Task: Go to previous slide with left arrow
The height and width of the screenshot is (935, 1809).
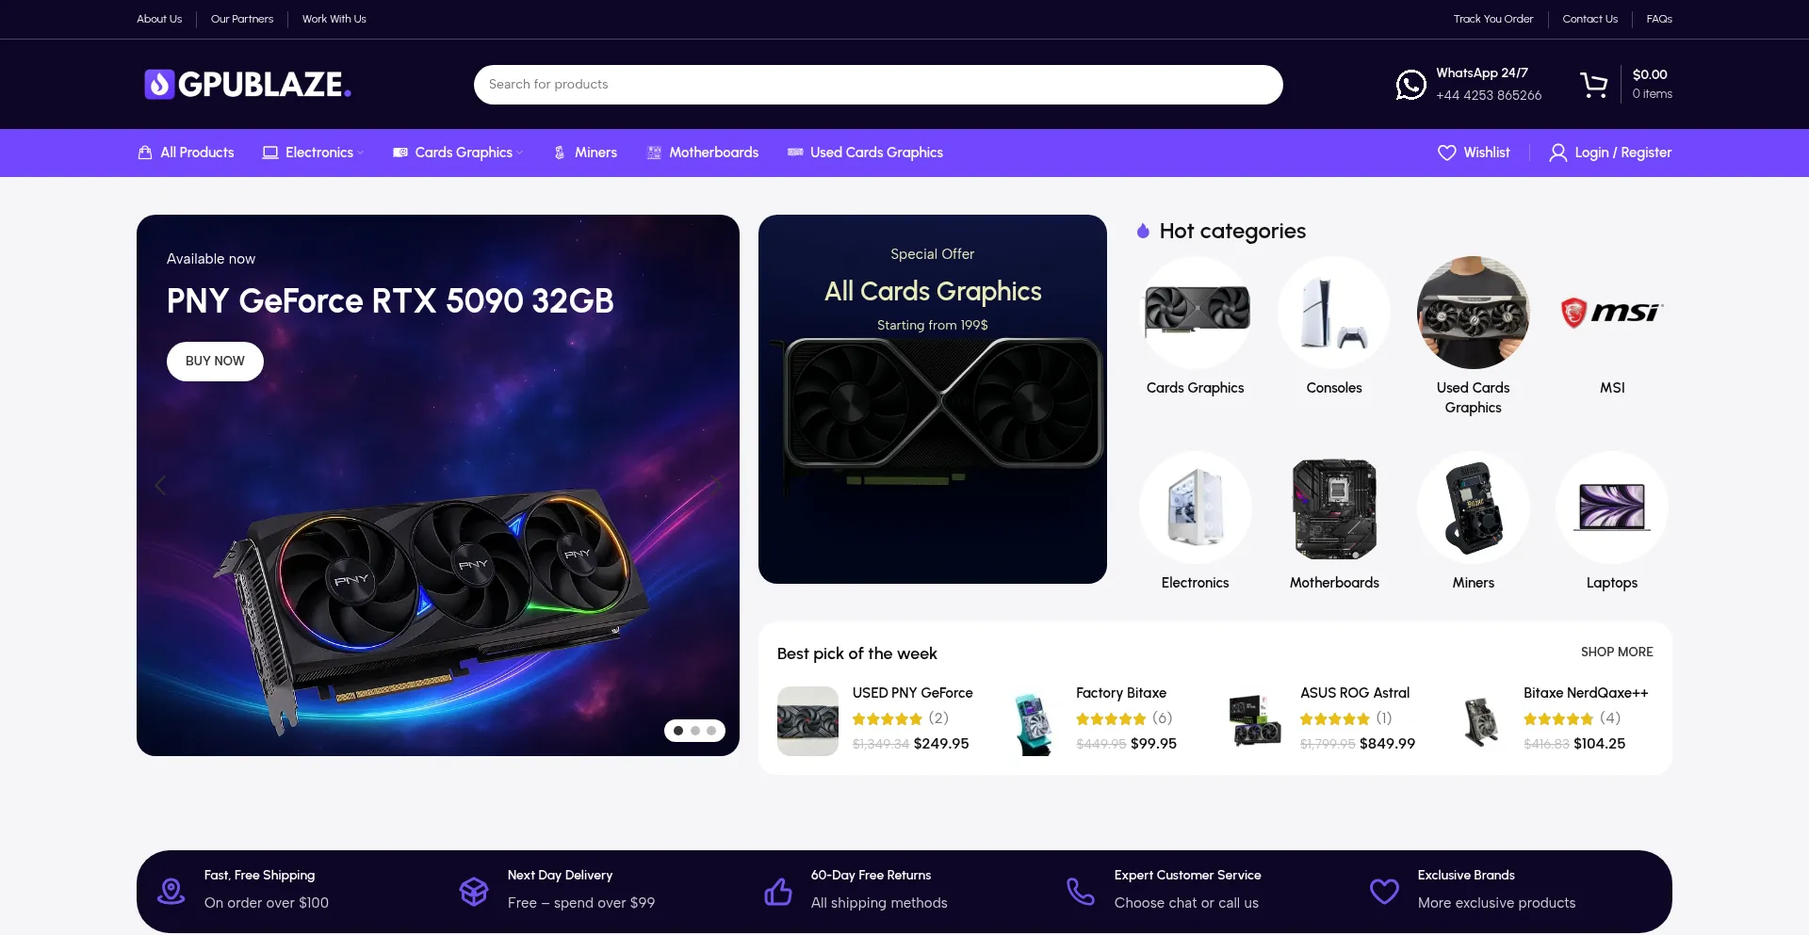Action: point(160,486)
